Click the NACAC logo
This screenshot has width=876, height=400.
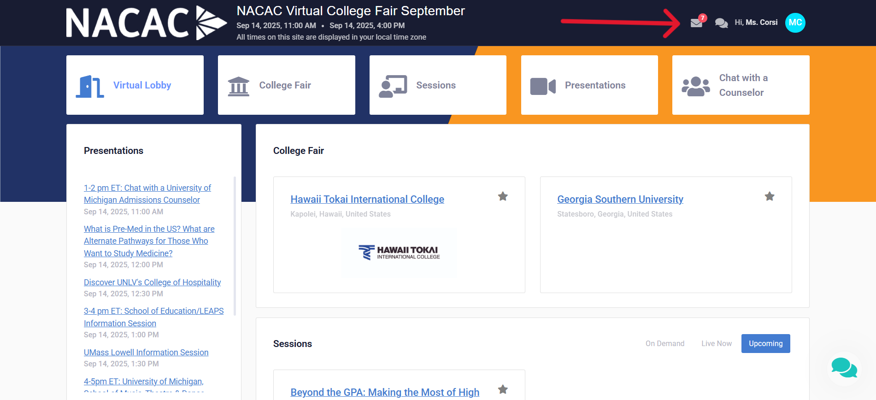pos(147,23)
